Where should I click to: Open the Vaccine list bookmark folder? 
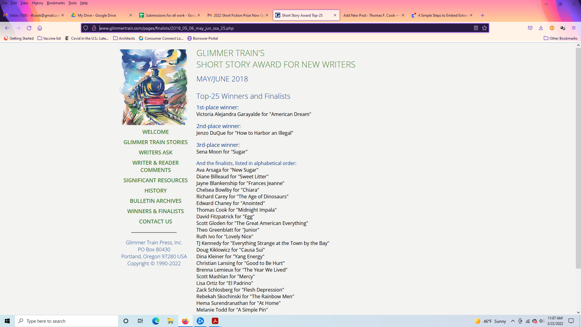point(49,38)
